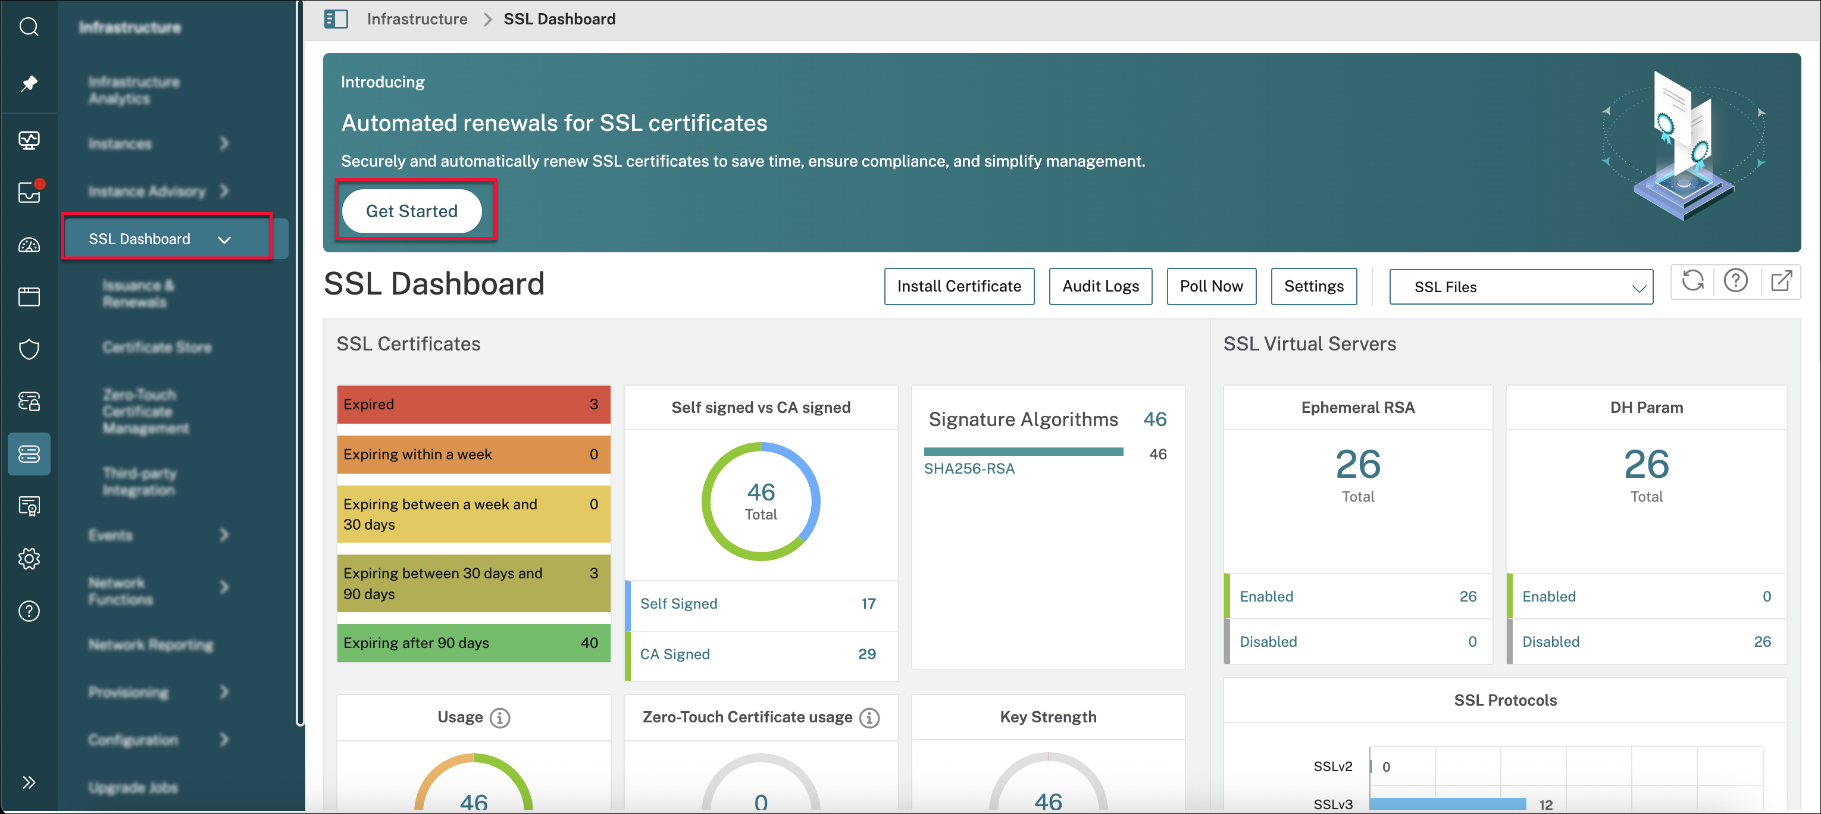This screenshot has width=1821, height=814.
Task: Open the SSL Files dropdown
Action: 1520,287
